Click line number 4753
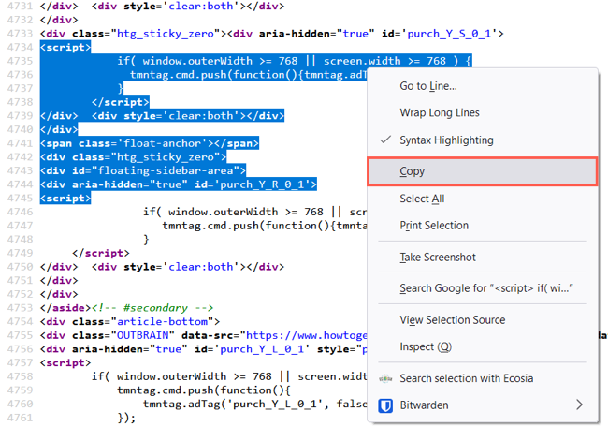This screenshot has width=608, height=427. pos(20,308)
